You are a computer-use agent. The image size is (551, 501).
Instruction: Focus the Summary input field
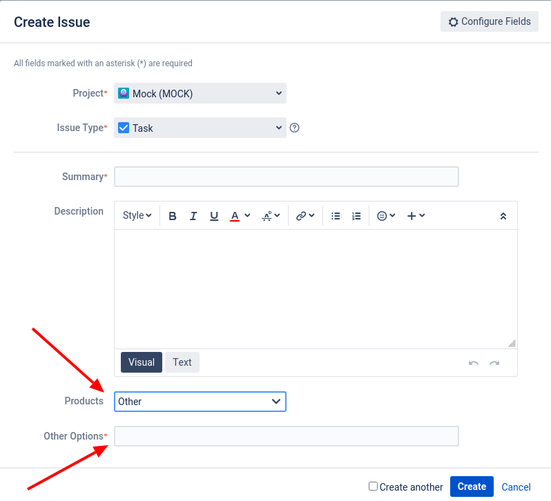287,177
